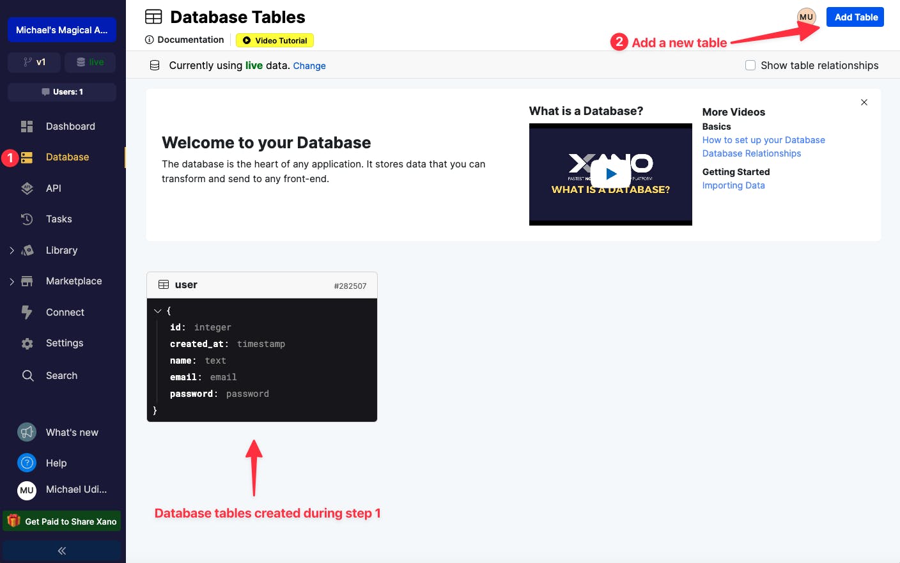Open the live data source selector
This screenshot has width=900, height=563.
pos(90,62)
